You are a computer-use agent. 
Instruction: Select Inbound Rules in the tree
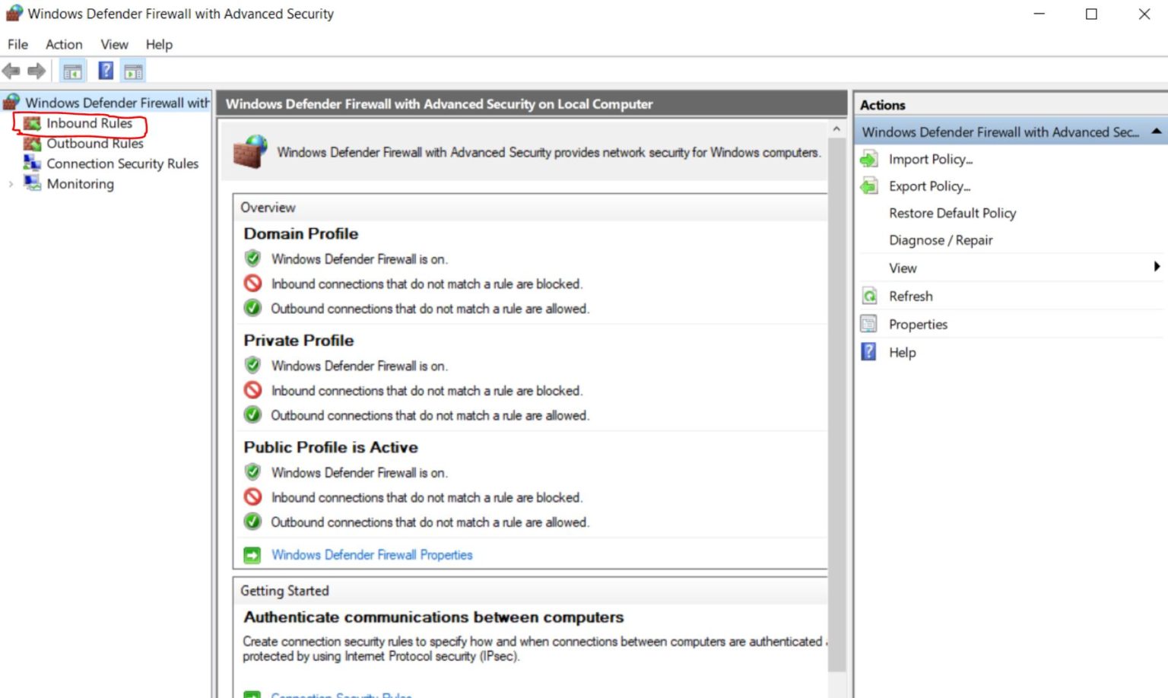click(89, 123)
